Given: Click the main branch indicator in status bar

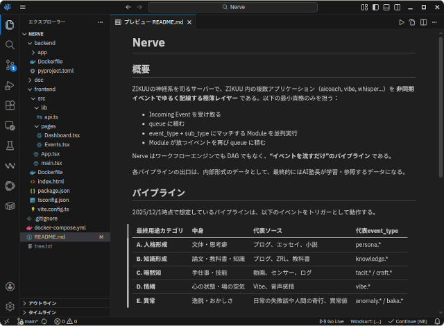Looking at the screenshot, I should [27, 322].
